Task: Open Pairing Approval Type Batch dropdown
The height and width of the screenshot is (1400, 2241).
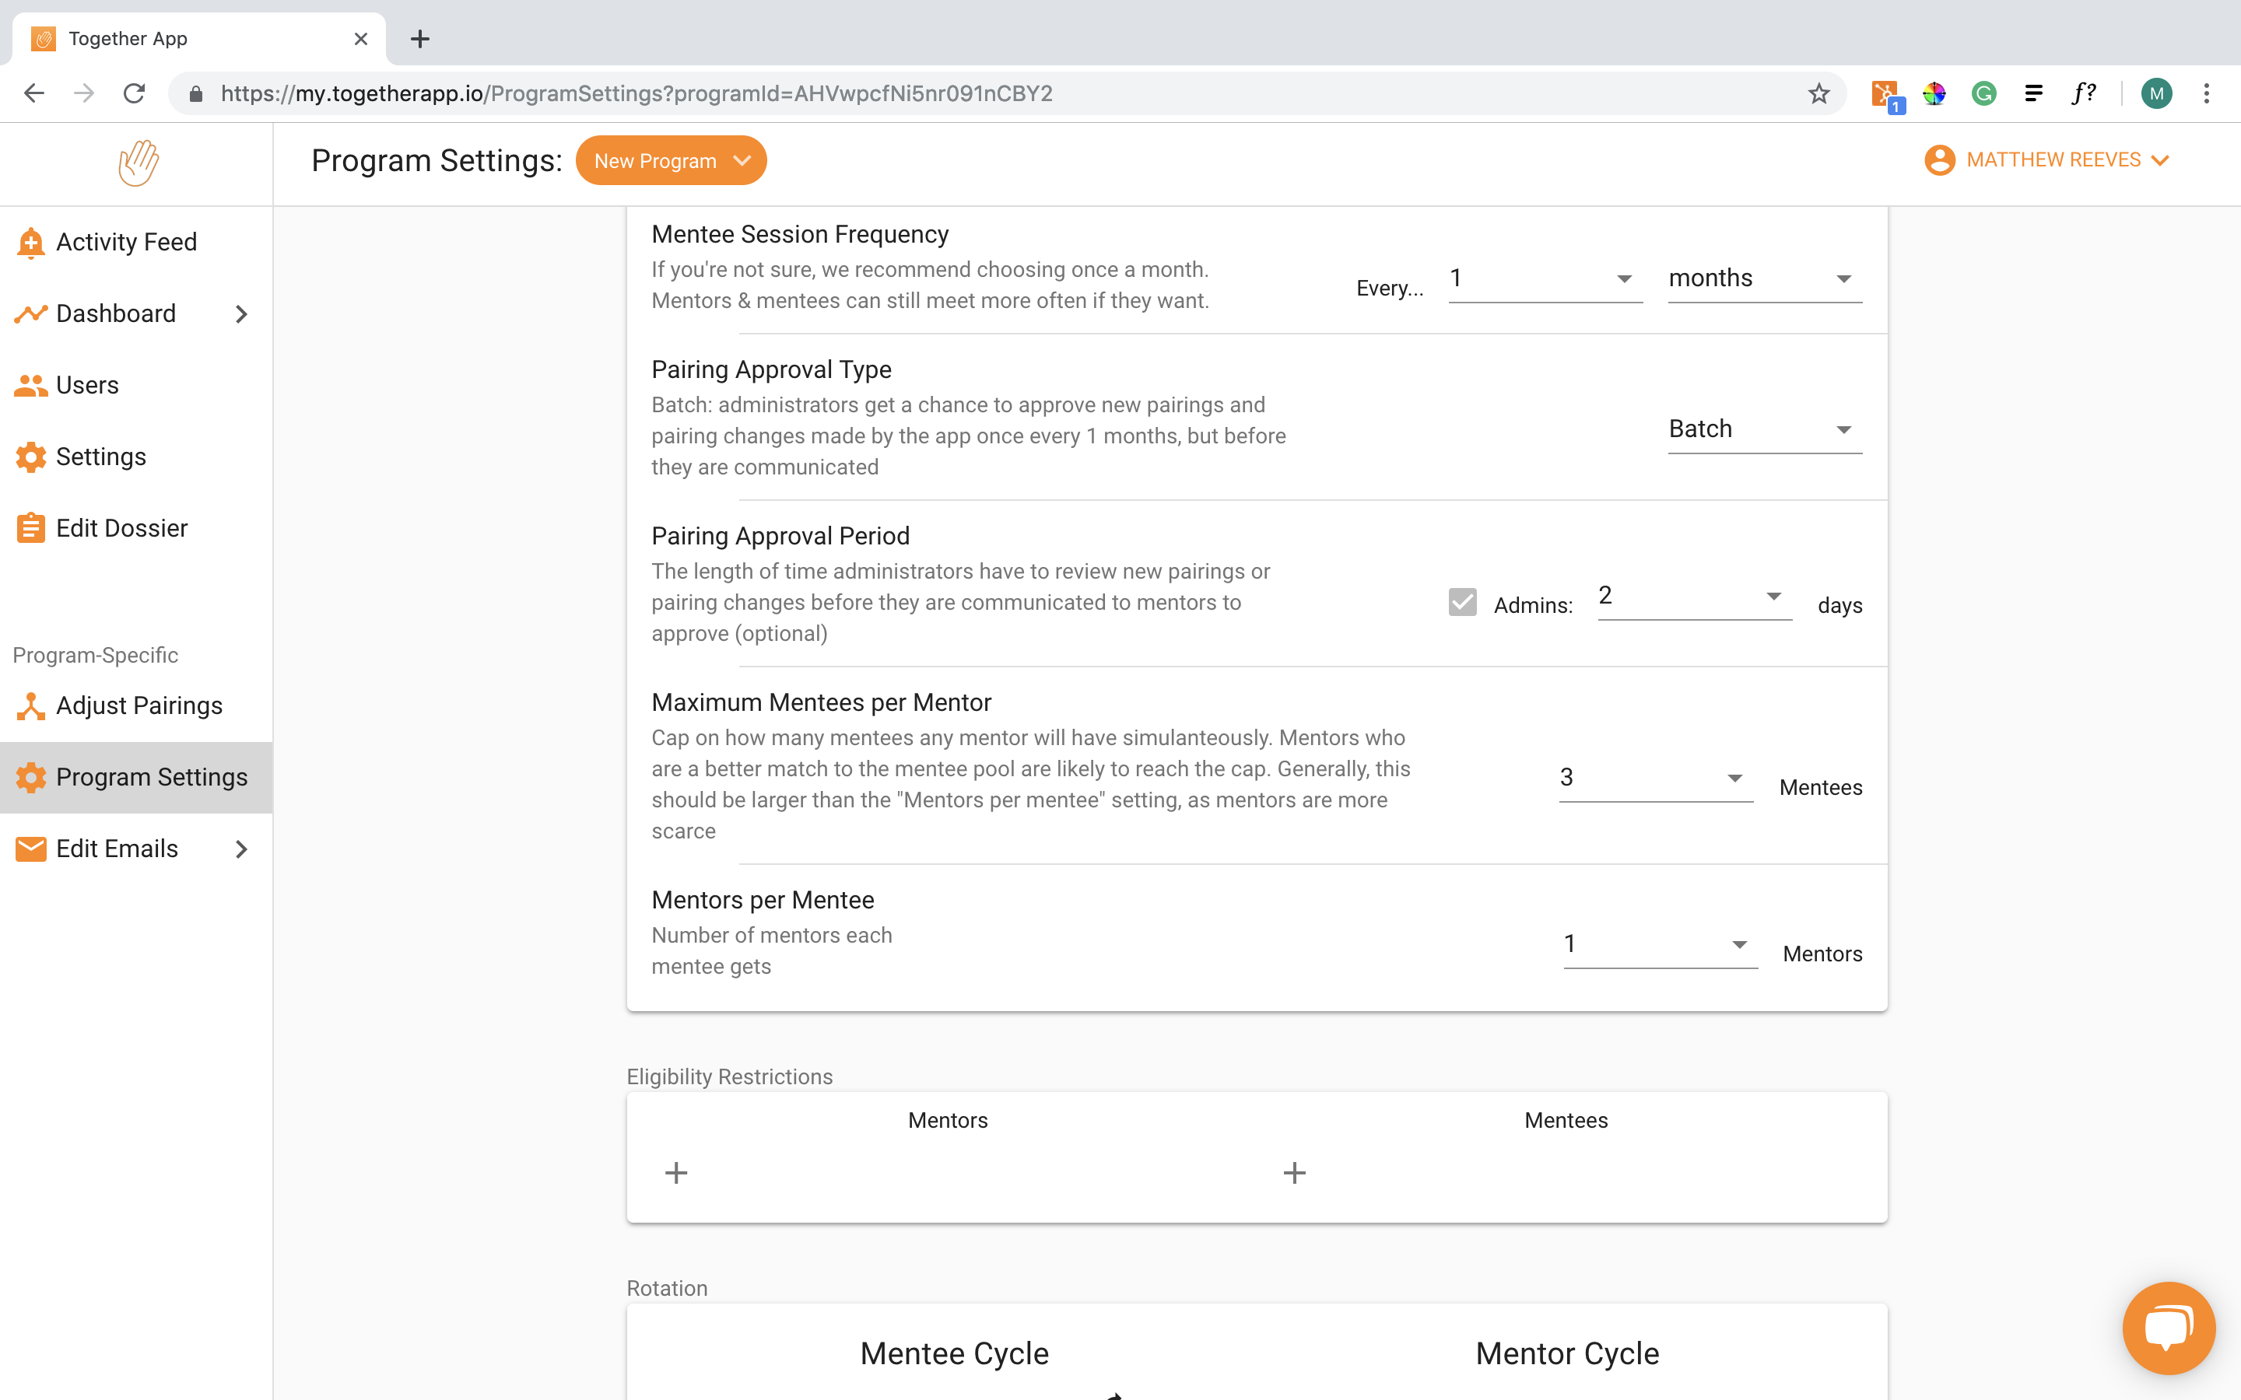Action: (x=1764, y=429)
